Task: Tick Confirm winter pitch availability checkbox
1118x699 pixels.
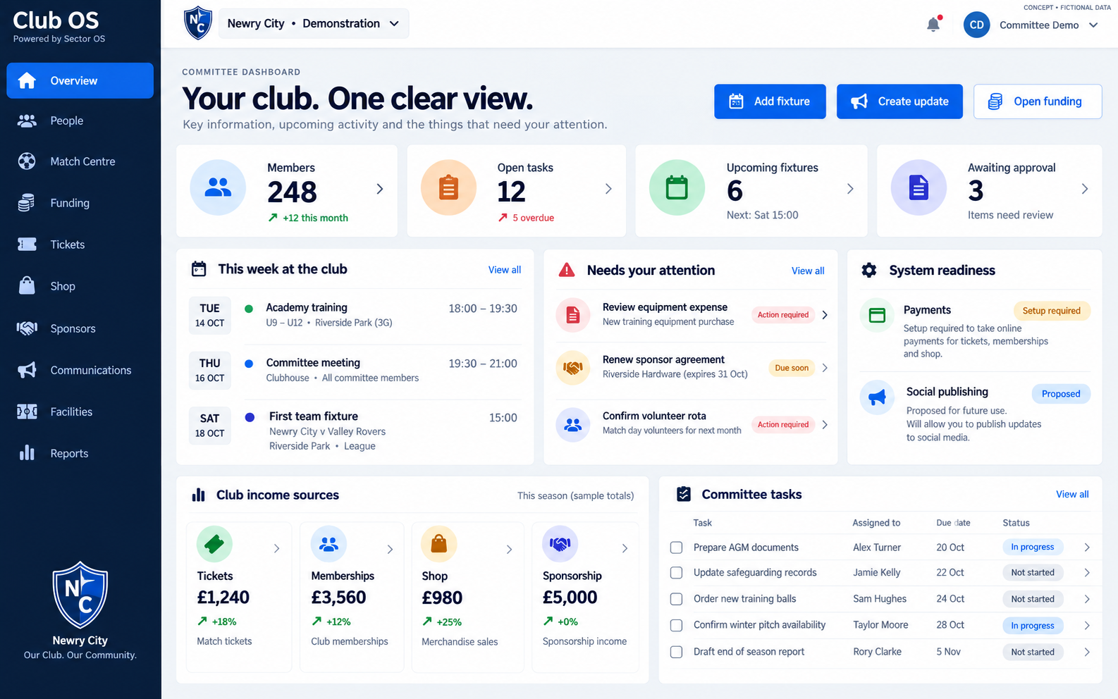Action: click(x=676, y=625)
